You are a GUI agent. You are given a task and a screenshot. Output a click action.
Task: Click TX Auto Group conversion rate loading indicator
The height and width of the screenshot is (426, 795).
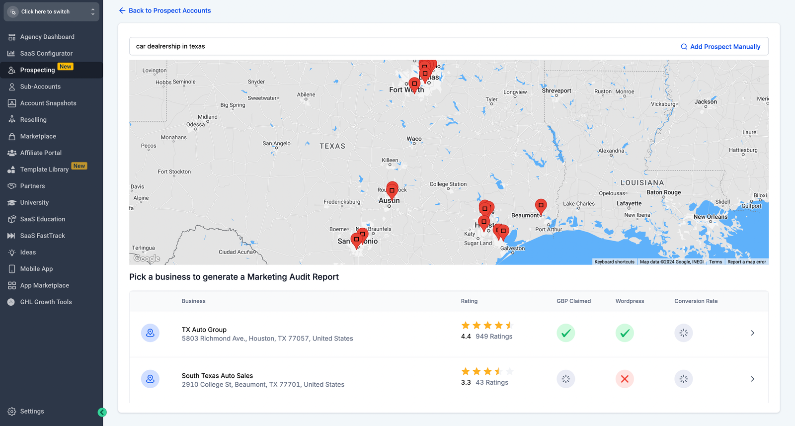[684, 333]
